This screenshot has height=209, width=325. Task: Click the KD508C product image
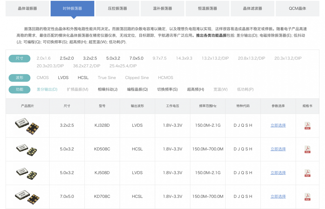[27, 149]
